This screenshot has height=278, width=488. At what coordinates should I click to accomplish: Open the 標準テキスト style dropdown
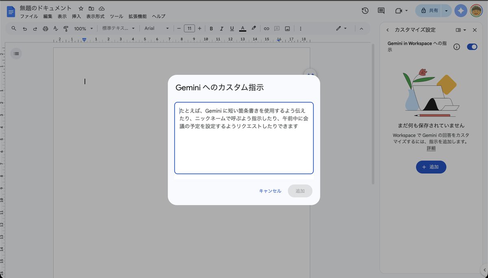click(x=118, y=28)
